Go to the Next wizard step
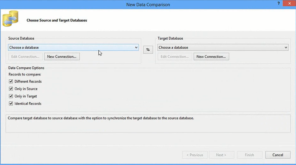 [x=221, y=155]
